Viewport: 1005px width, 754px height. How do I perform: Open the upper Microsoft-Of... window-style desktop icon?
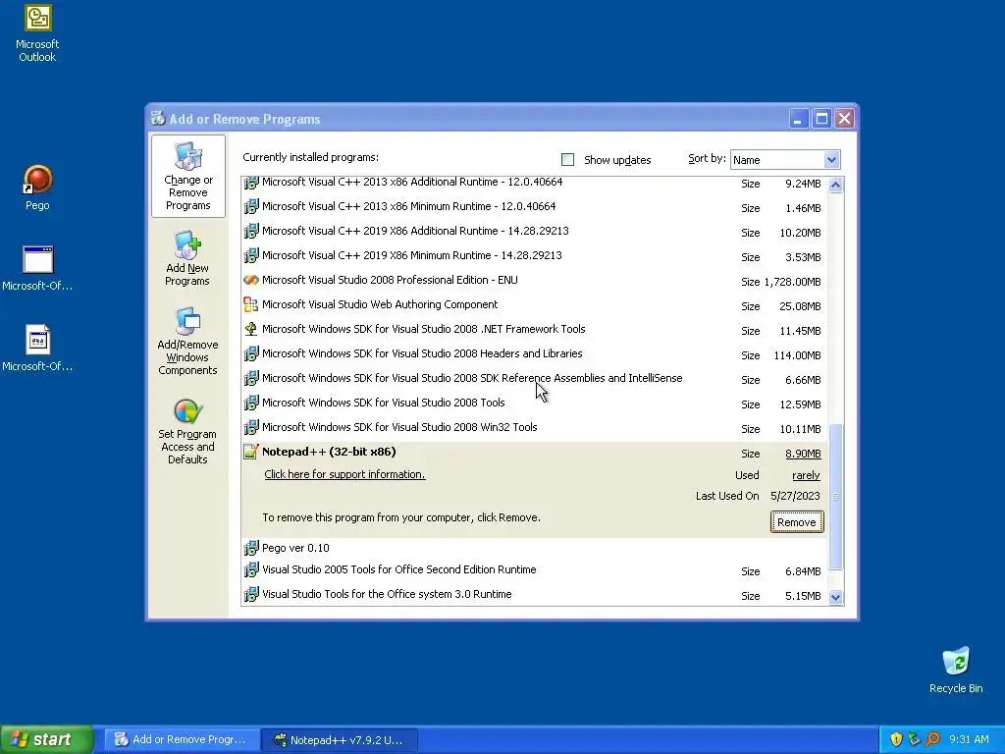37,259
